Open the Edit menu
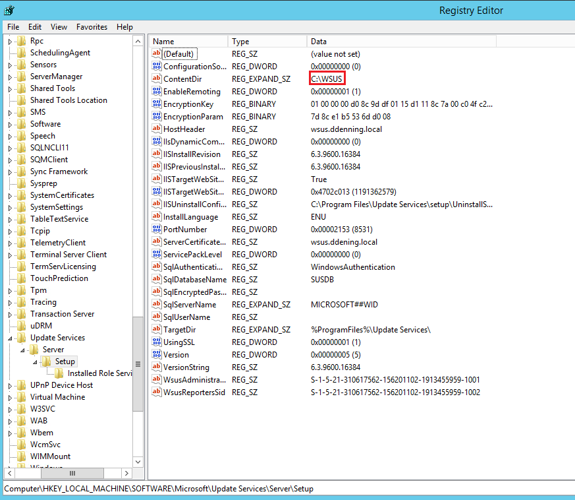 click(x=35, y=27)
